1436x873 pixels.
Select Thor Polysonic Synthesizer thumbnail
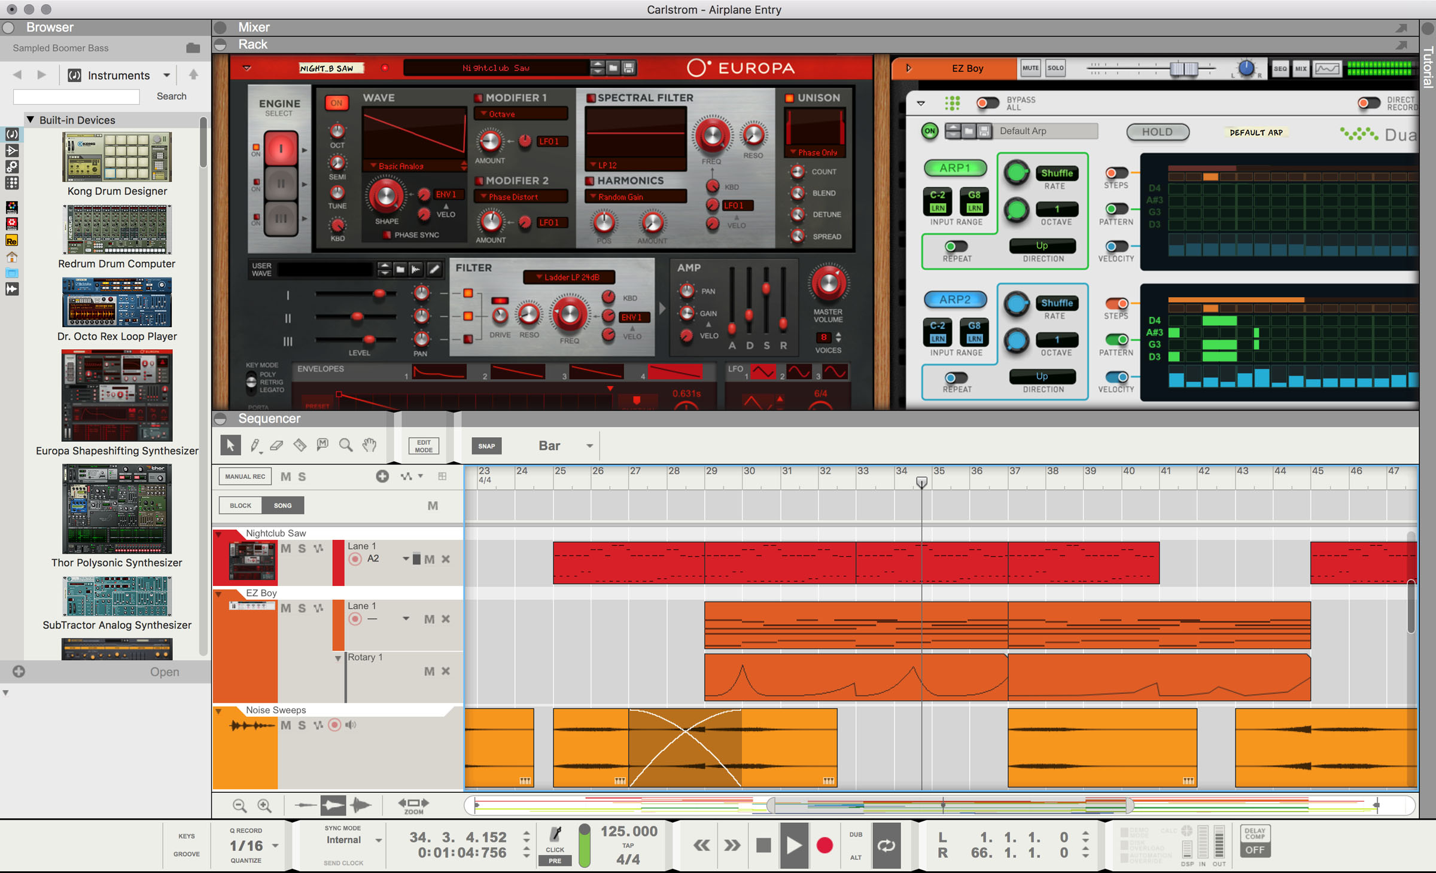point(117,509)
